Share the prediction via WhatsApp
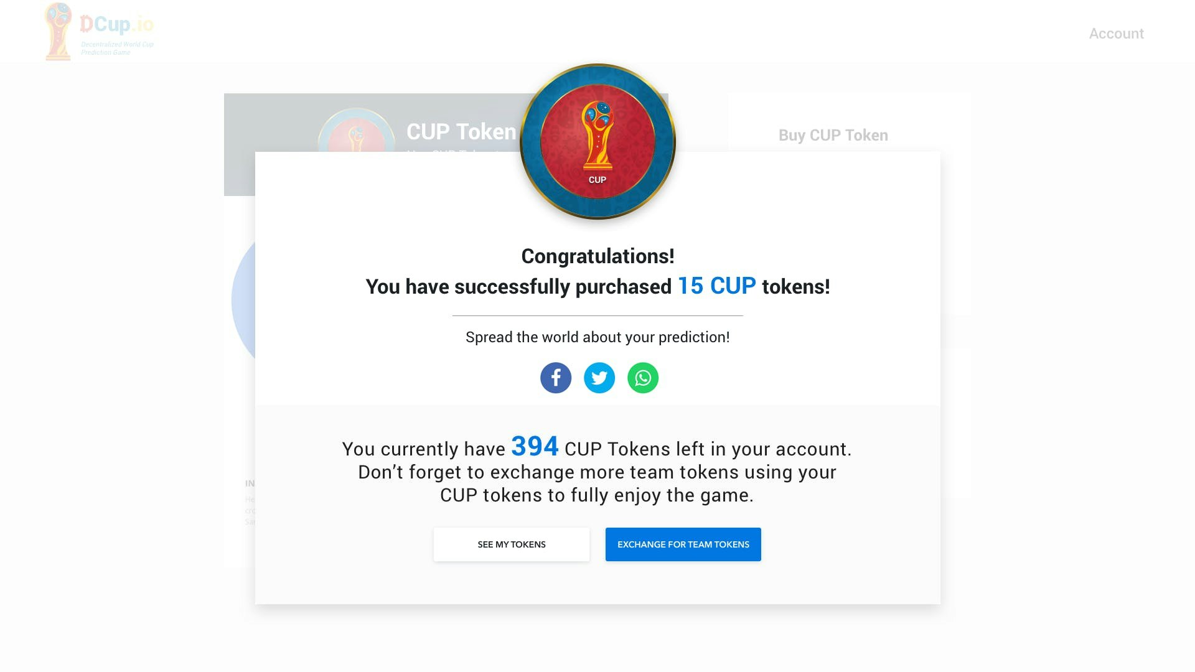The width and height of the screenshot is (1195, 672). tap(643, 378)
